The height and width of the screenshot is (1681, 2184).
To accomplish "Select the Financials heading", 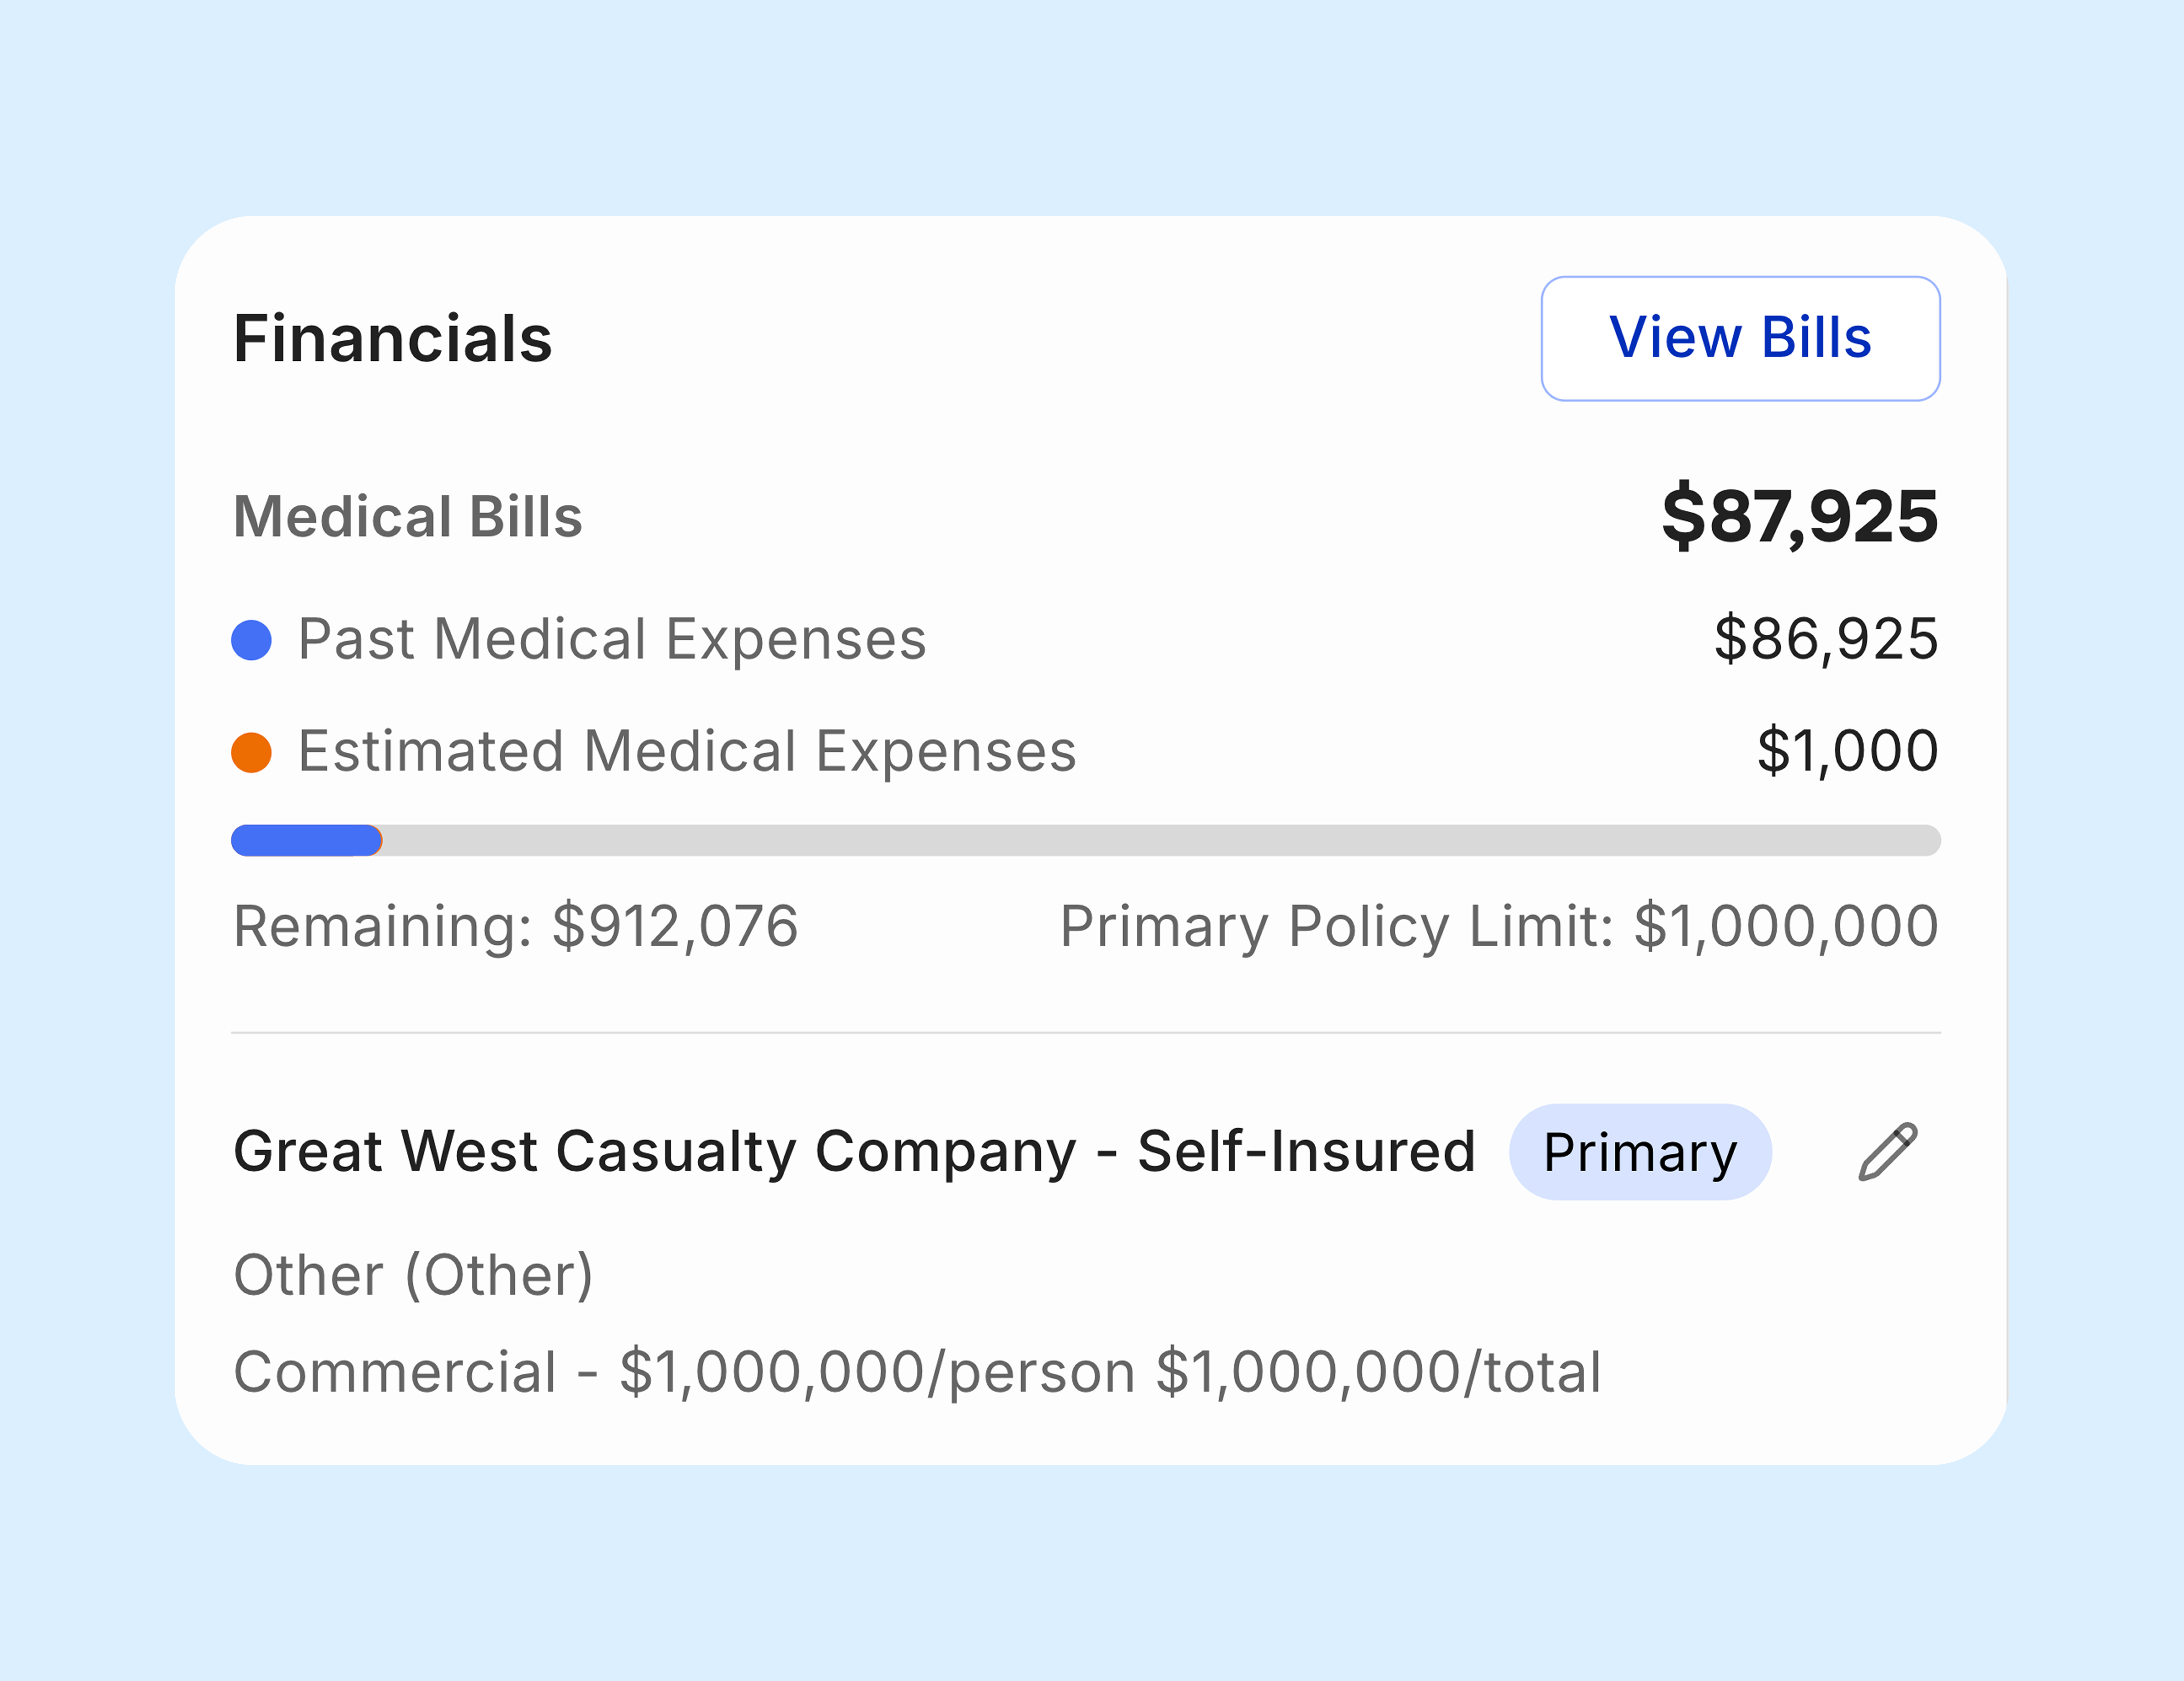I will [392, 338].
